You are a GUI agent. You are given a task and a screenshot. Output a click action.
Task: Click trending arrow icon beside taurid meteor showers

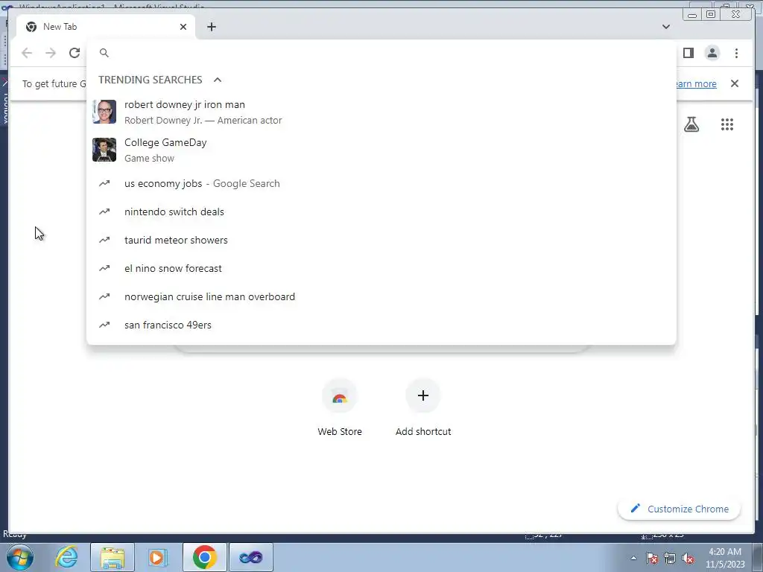(104, 240)
